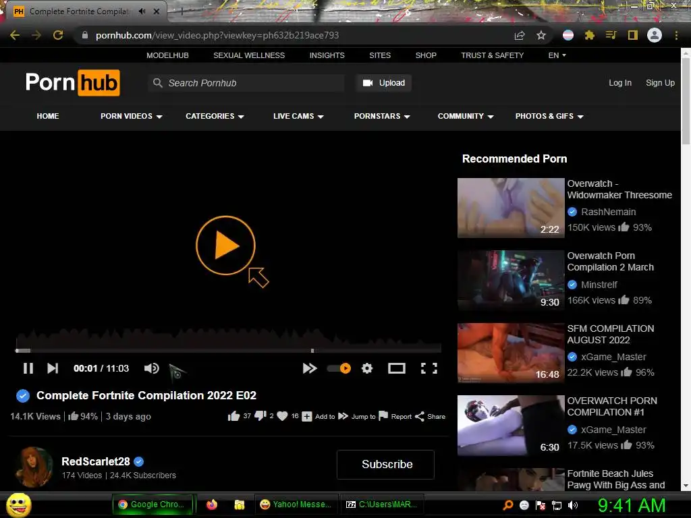Open the RedScarlet28 channel name link
The image size is (691, 518).
(x=96, y=461)
